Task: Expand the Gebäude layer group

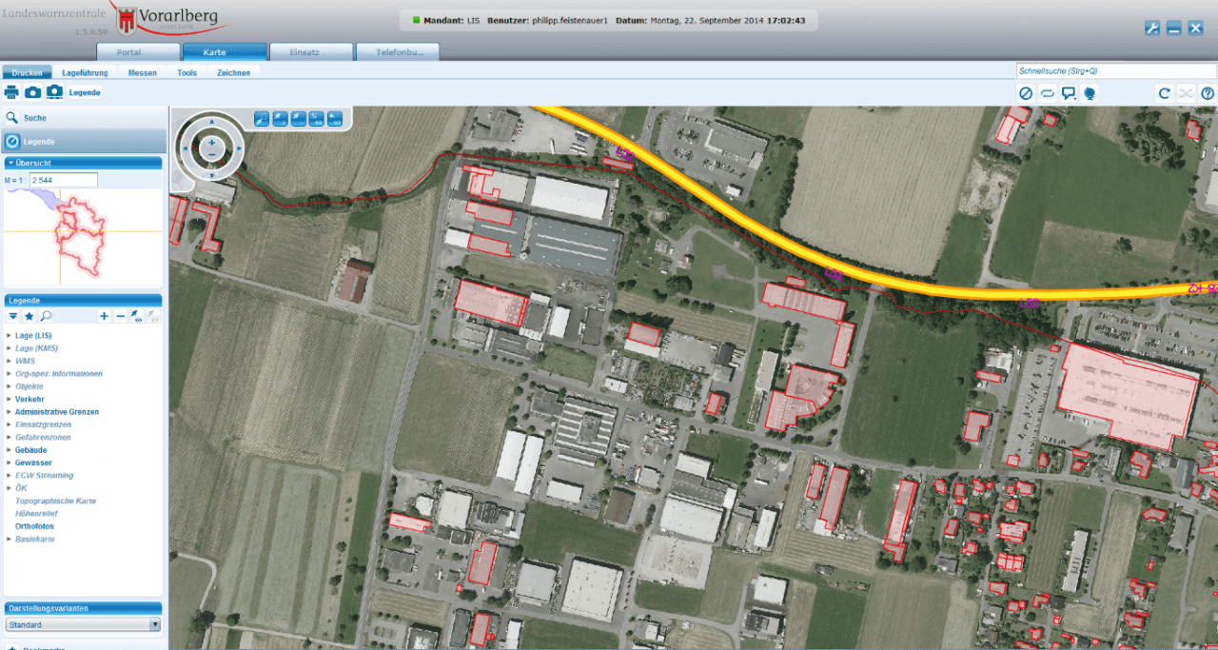Action: 10,450
